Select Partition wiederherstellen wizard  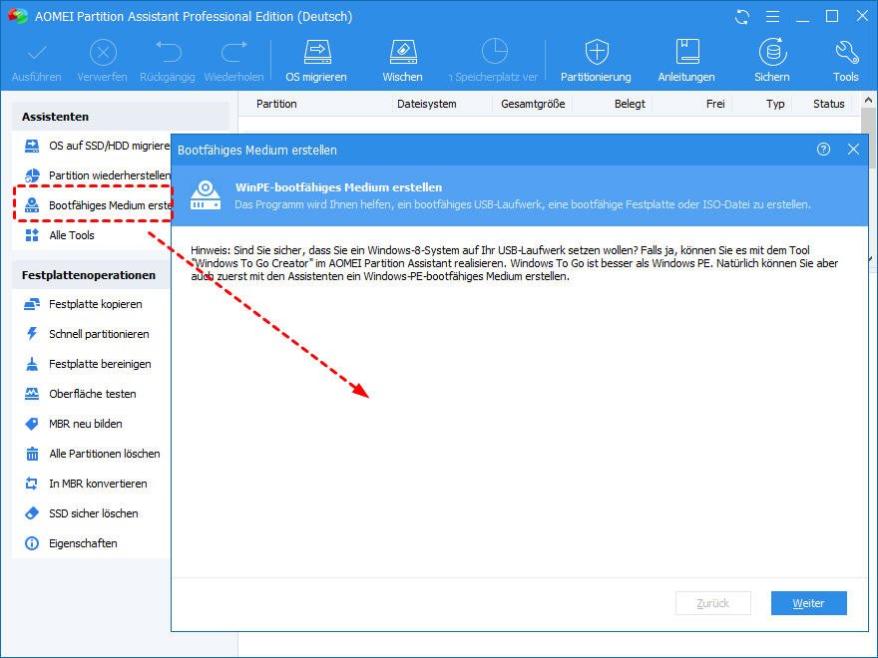tap(97, 175)
